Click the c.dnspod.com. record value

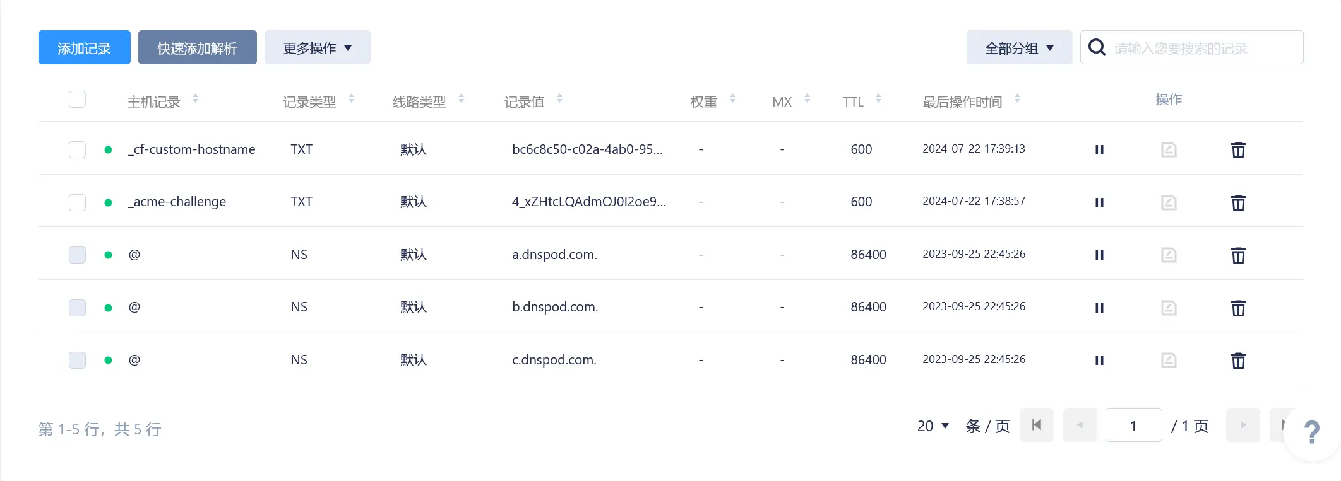[554, 360]
